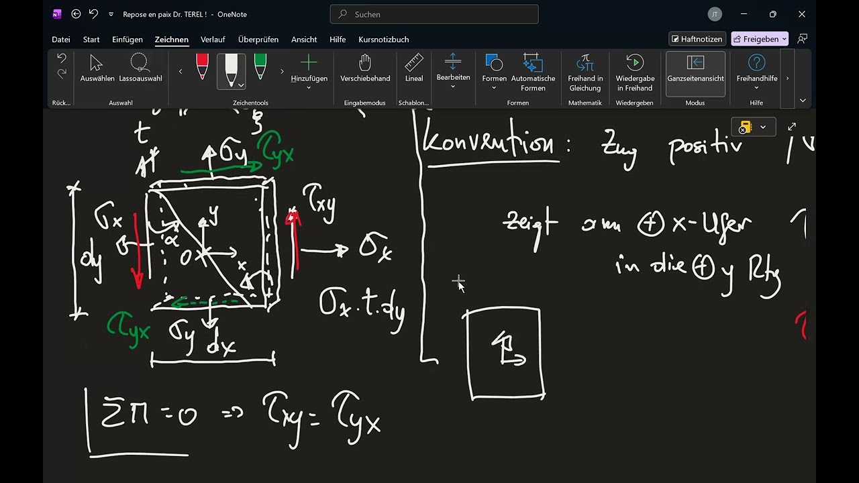Viewport: 859px width, 483px height.
Task: Open quick access toolbar dropdown
Action: (x=111, y=14)
